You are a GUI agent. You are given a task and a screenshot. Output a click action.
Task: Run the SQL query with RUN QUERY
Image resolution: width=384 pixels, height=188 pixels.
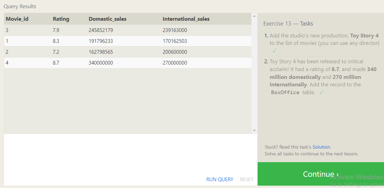[220, 180]
